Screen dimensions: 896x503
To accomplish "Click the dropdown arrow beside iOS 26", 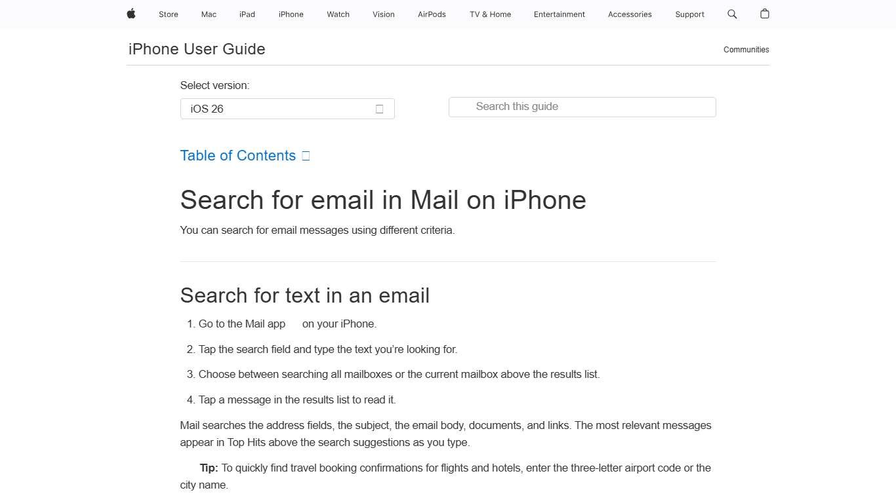I will [x=379, y=109].
